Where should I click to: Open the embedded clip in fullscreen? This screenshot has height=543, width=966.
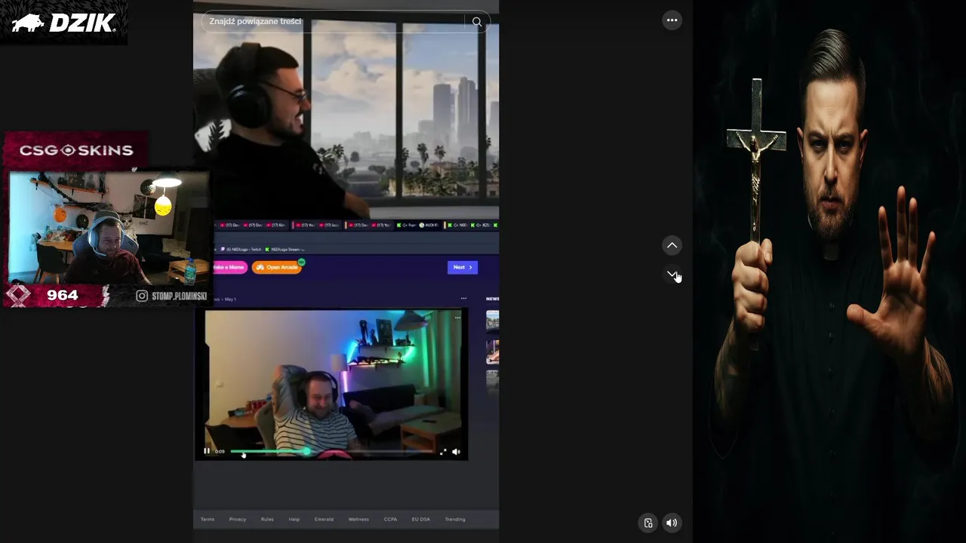(443, 452)
